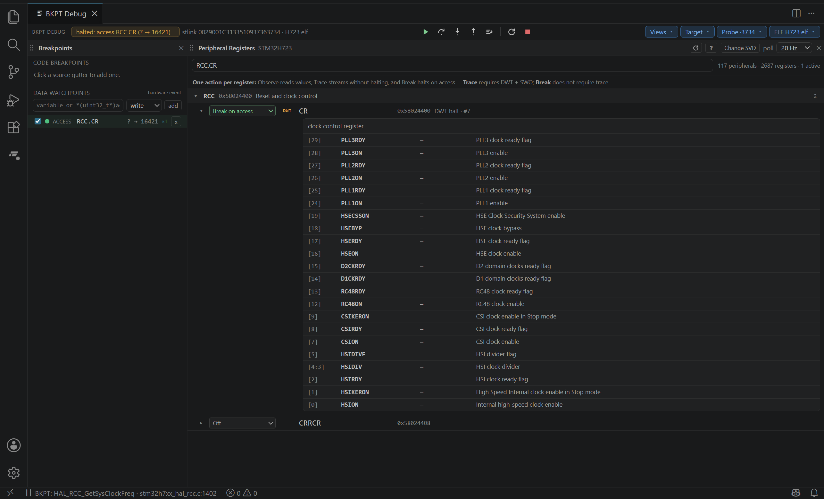824x499 pixels.
Task: Click the HSIKERON field row
Action: click(561, 392)
